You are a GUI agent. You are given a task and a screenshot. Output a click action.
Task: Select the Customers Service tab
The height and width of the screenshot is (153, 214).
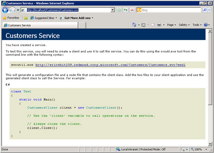[40, 25]
